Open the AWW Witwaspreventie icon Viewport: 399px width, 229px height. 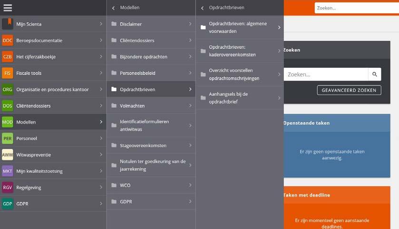point(8,155)
